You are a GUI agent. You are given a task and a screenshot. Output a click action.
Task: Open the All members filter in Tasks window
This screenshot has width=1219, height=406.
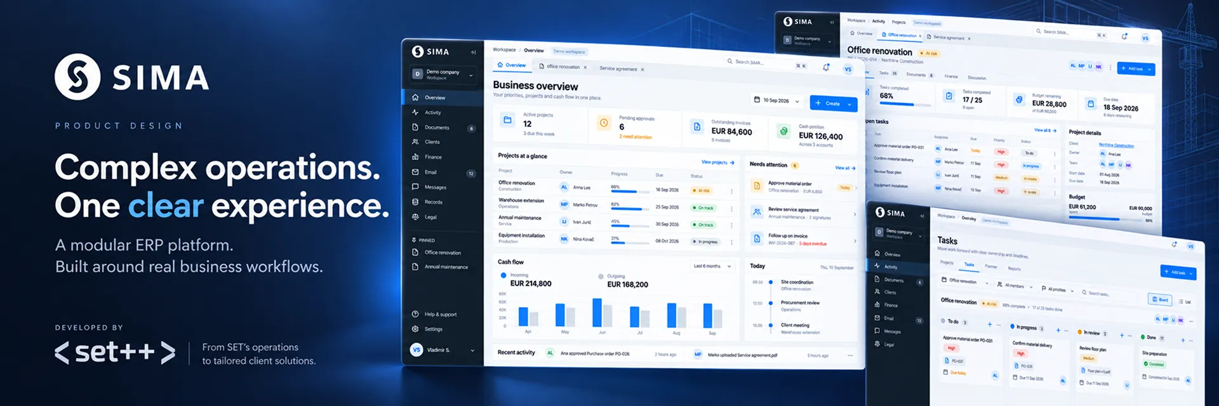[1015, 285]
